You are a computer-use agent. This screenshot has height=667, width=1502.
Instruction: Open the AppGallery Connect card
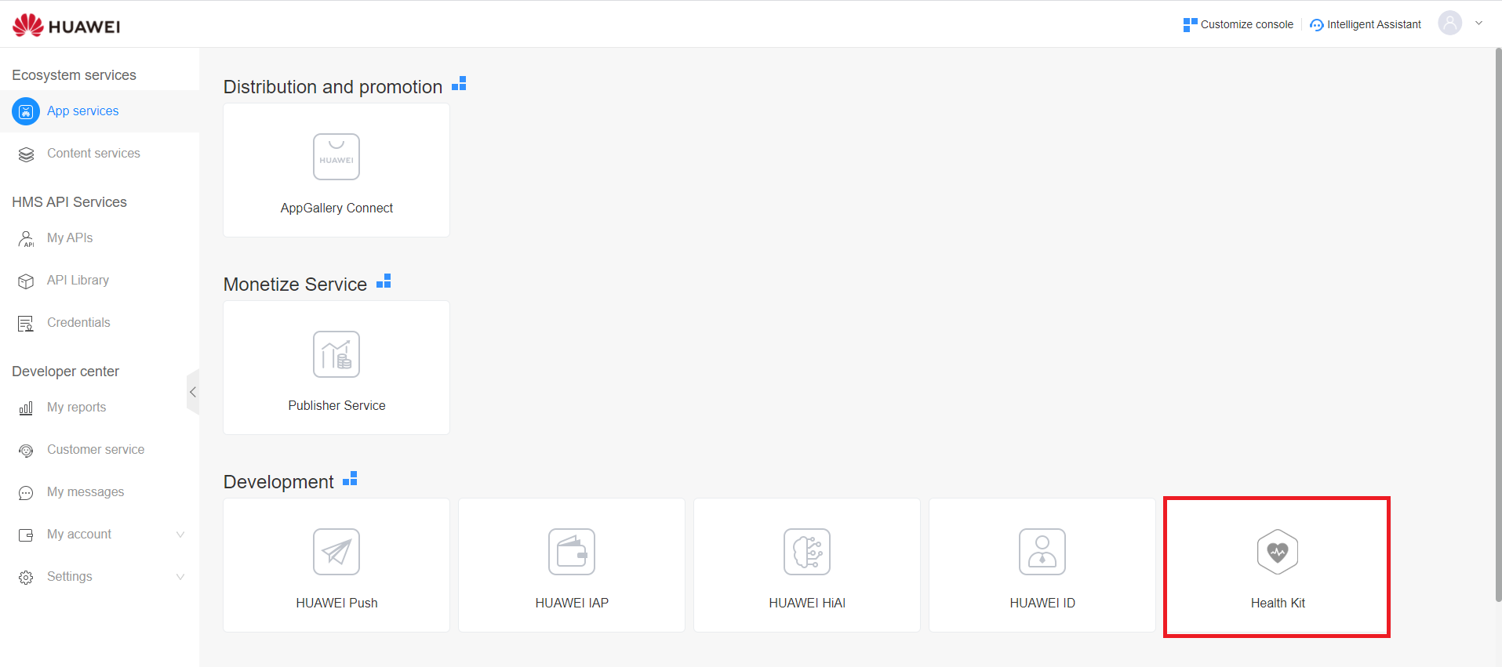336,170
